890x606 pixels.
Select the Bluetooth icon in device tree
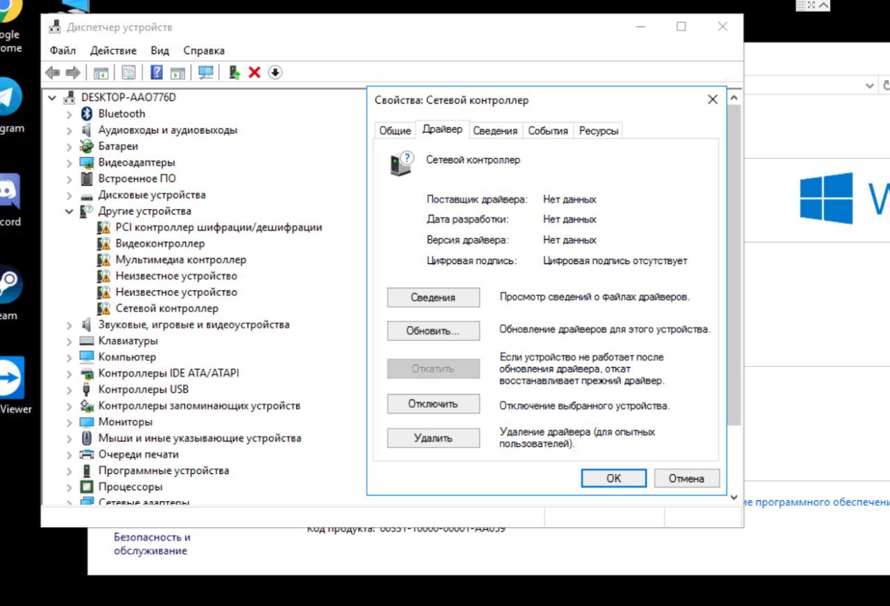click(87, 114)
